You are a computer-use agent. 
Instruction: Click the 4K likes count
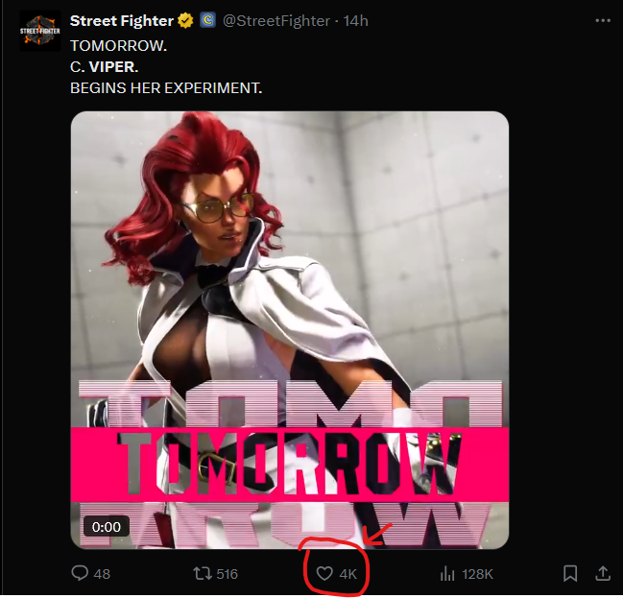(348, 574)
